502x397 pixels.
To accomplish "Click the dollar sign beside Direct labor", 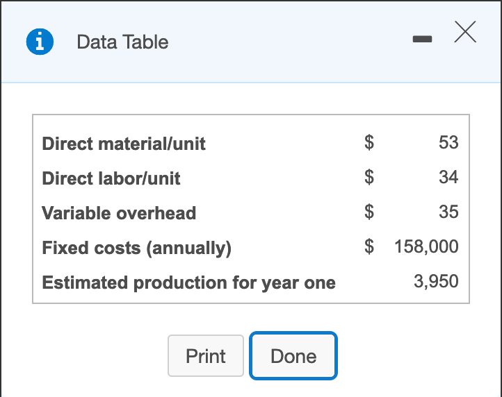I will 370,177.
